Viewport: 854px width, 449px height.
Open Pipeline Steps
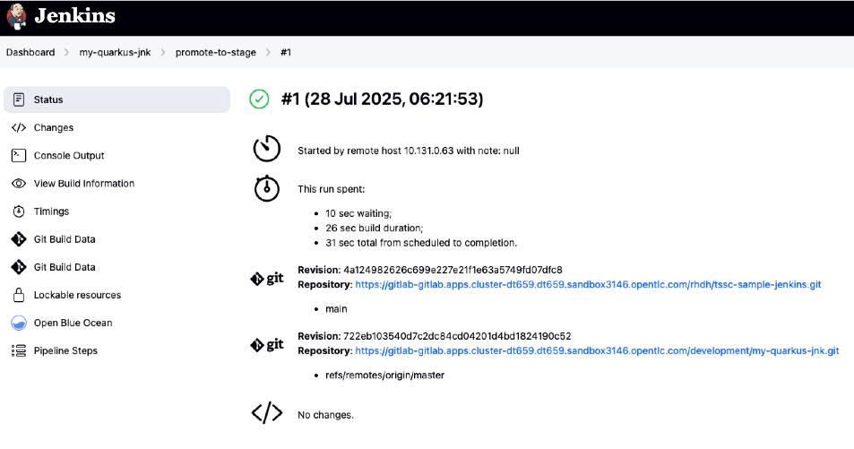click(65, 350)
